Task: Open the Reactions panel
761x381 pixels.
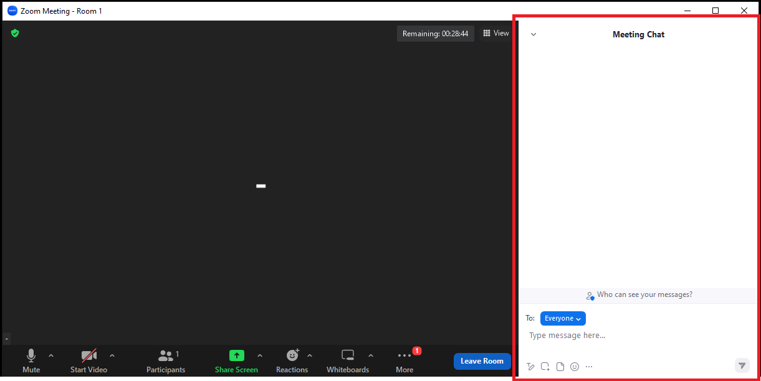Action: click(x=292, y=361)
